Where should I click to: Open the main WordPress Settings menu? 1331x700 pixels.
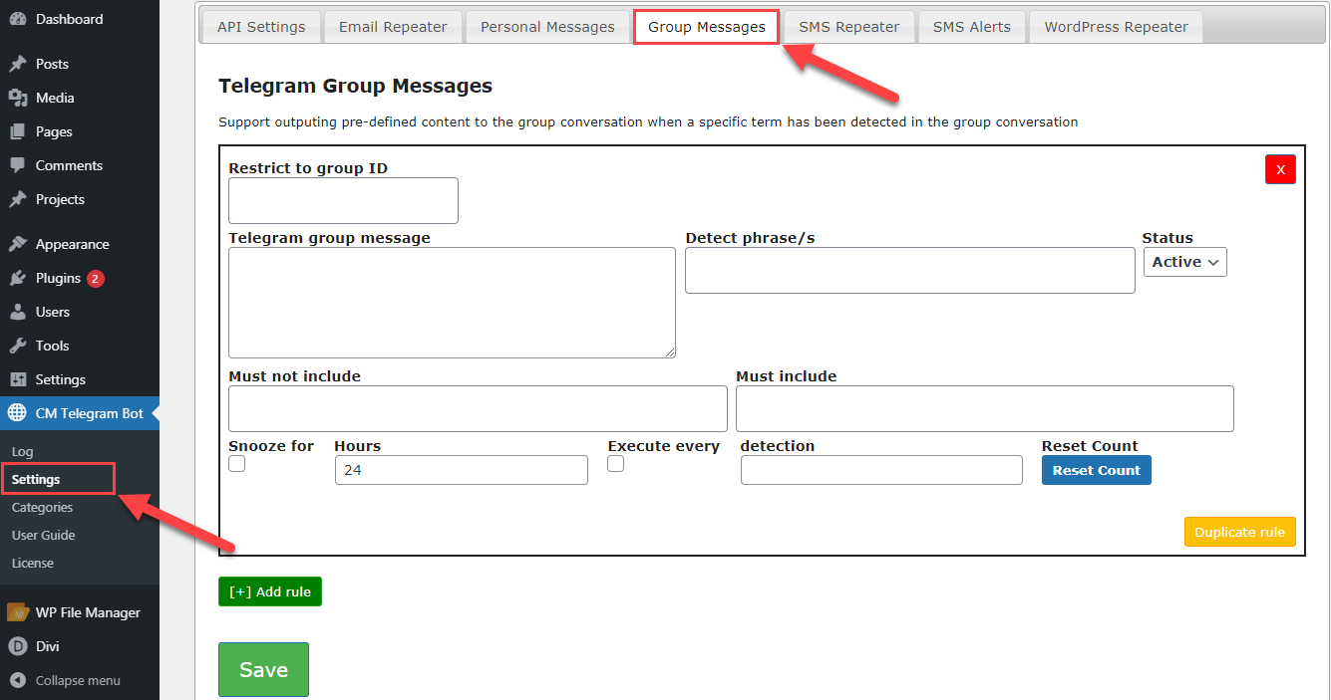80,379
